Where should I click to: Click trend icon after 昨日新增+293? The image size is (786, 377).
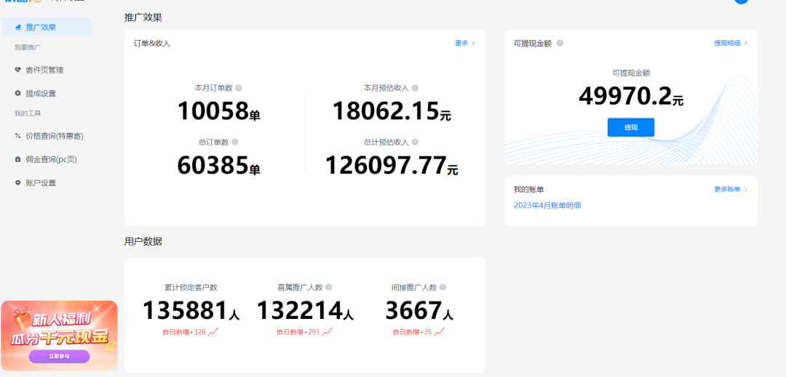click(327, 331)
